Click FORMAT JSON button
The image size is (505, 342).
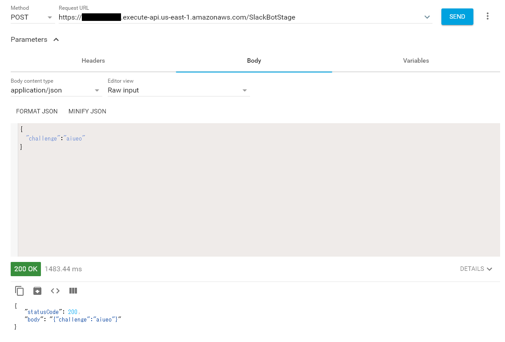(37, 112)
